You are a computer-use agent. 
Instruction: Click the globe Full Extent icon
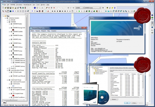coord(11,11)
